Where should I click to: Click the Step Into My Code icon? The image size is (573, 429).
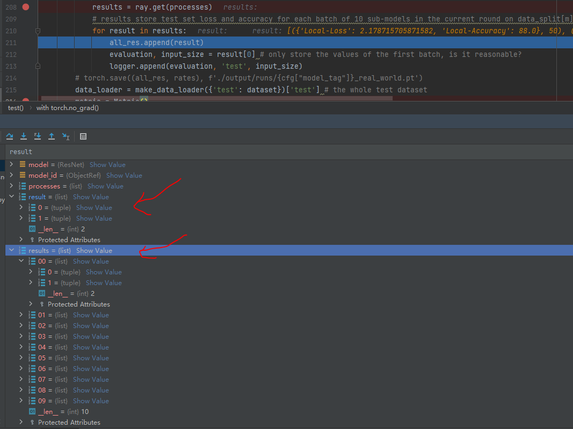pyautogui.click(x=66, y=136)
